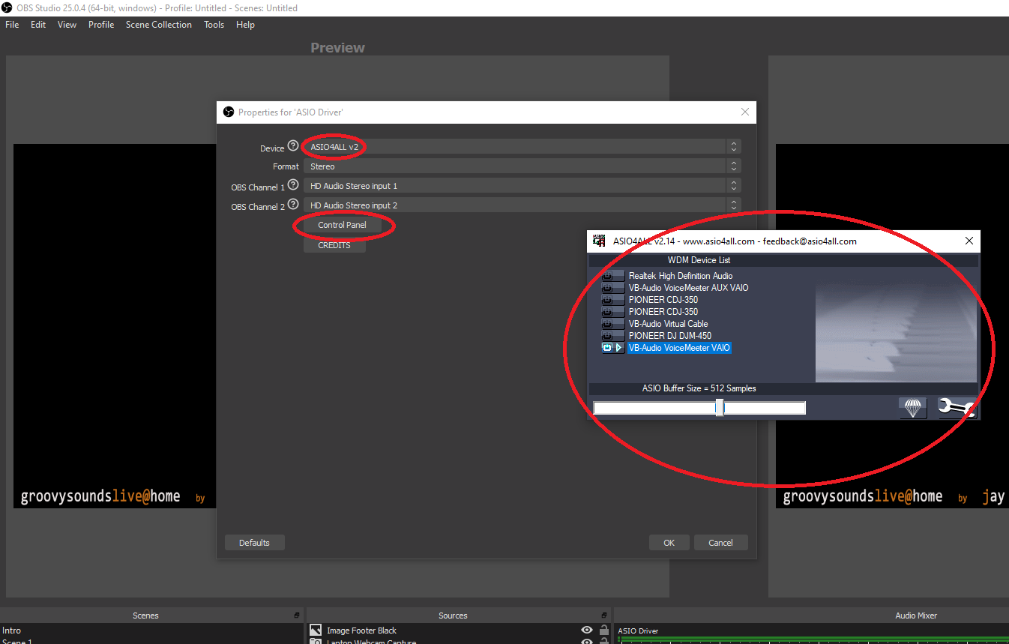Screen dimensions: 1009x644
Task: Click the ASIO Driver label in Audio Mixer
Action: (x=638, y=631)
